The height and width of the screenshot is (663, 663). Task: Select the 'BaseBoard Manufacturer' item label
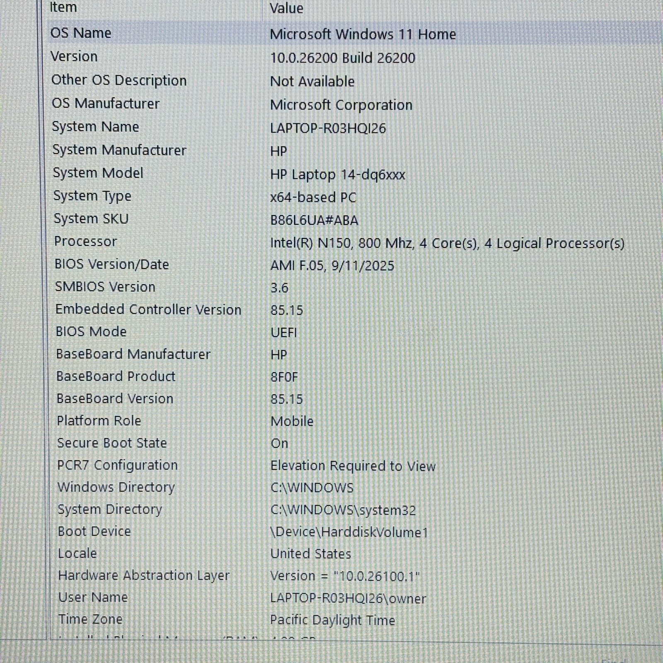tap(133, 354)
